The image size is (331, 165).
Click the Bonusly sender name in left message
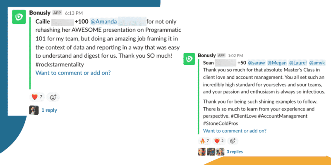(40, 12)
